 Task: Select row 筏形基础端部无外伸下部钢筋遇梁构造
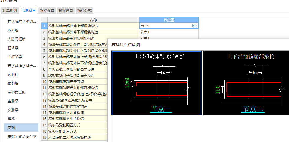(78, 50)
